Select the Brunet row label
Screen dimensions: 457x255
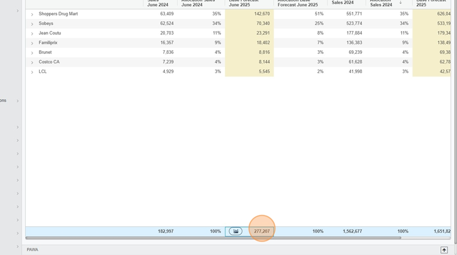click(x=45, y=52)
